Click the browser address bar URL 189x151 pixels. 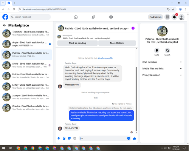click(x=44, y=9)
